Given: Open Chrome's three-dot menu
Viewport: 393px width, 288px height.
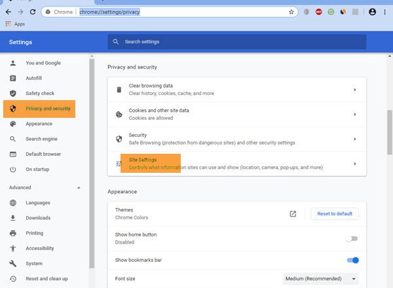Looking at the screenshot, I should [385, 12].
